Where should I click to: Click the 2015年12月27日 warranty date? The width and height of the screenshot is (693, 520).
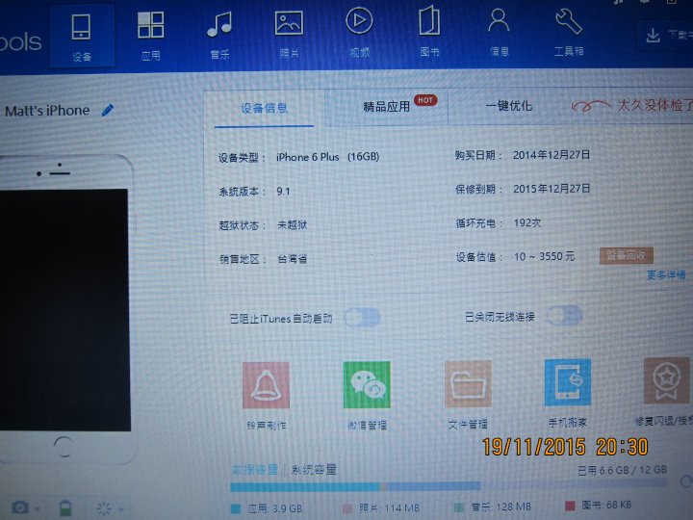pyautogui.click(x=552, y=189)
